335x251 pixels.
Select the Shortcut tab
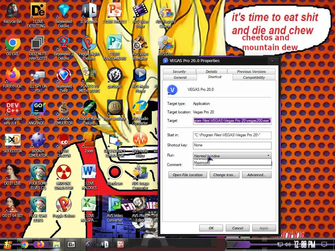click(x=215, y=77)
